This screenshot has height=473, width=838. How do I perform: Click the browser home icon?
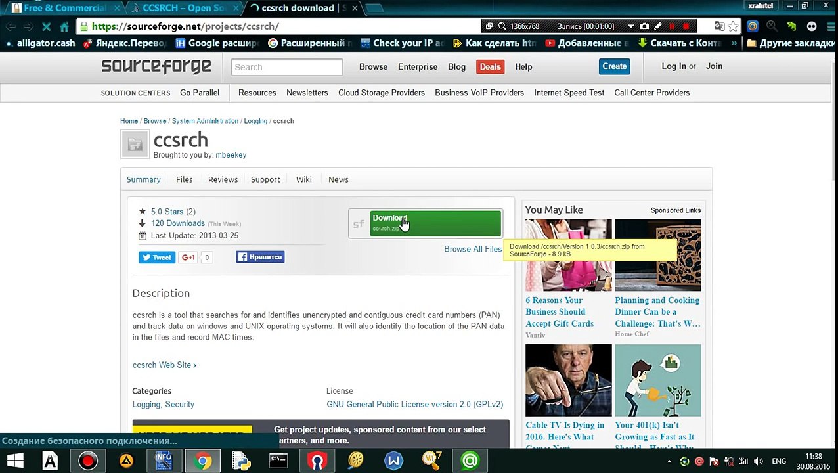click(x=64, y=26)
